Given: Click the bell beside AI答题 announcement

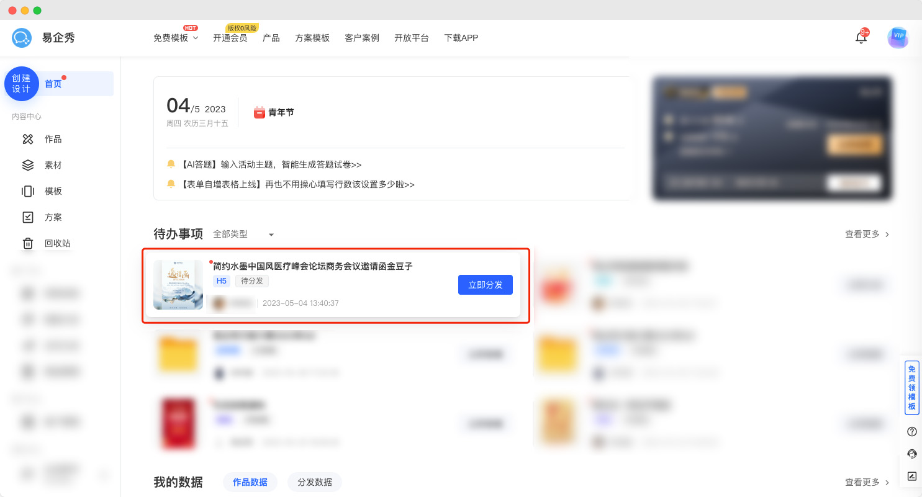Looking at the screenshot, I should point(171,164).
